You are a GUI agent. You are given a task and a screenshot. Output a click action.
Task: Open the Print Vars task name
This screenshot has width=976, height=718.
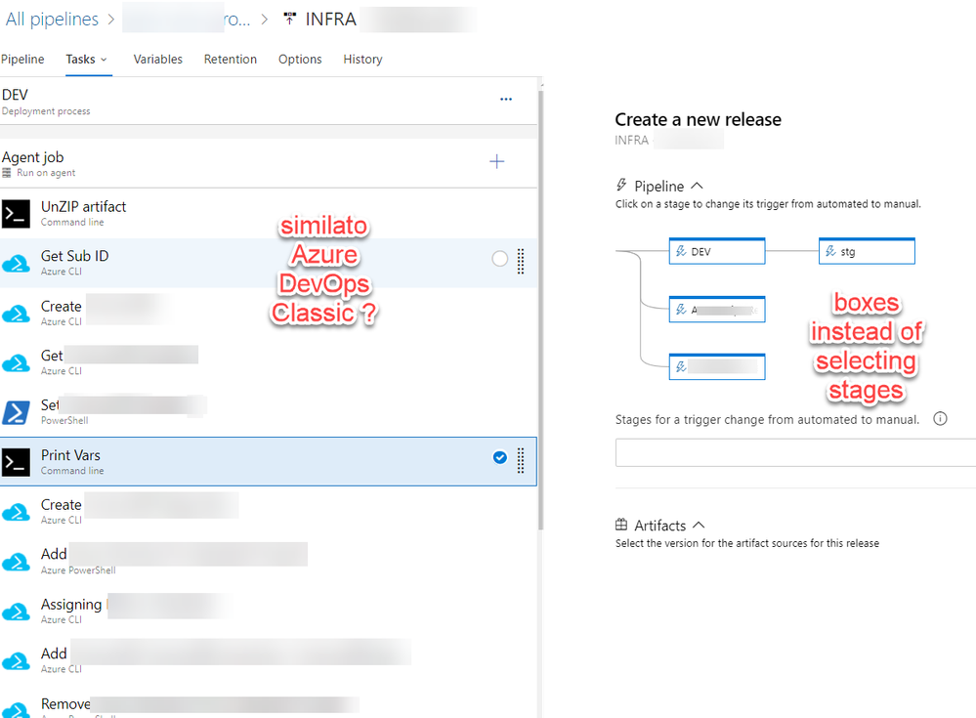point(70,455)
